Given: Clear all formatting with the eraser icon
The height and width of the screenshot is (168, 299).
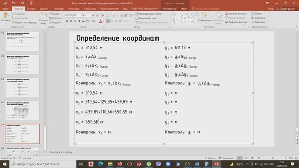Looking at the screenshot, I should click(103, 15).
